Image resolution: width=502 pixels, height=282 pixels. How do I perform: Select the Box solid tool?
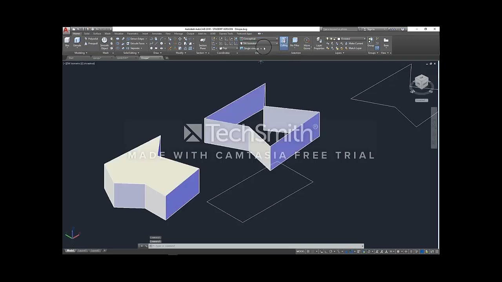point(67,42)
